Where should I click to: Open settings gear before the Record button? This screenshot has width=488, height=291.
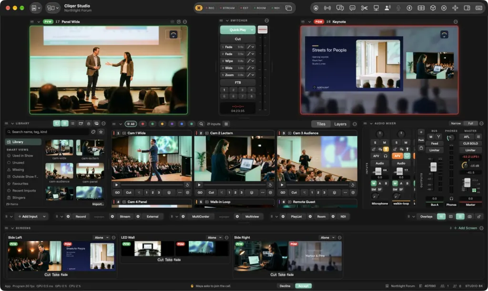pyautogui.click(x=68, y=216)
